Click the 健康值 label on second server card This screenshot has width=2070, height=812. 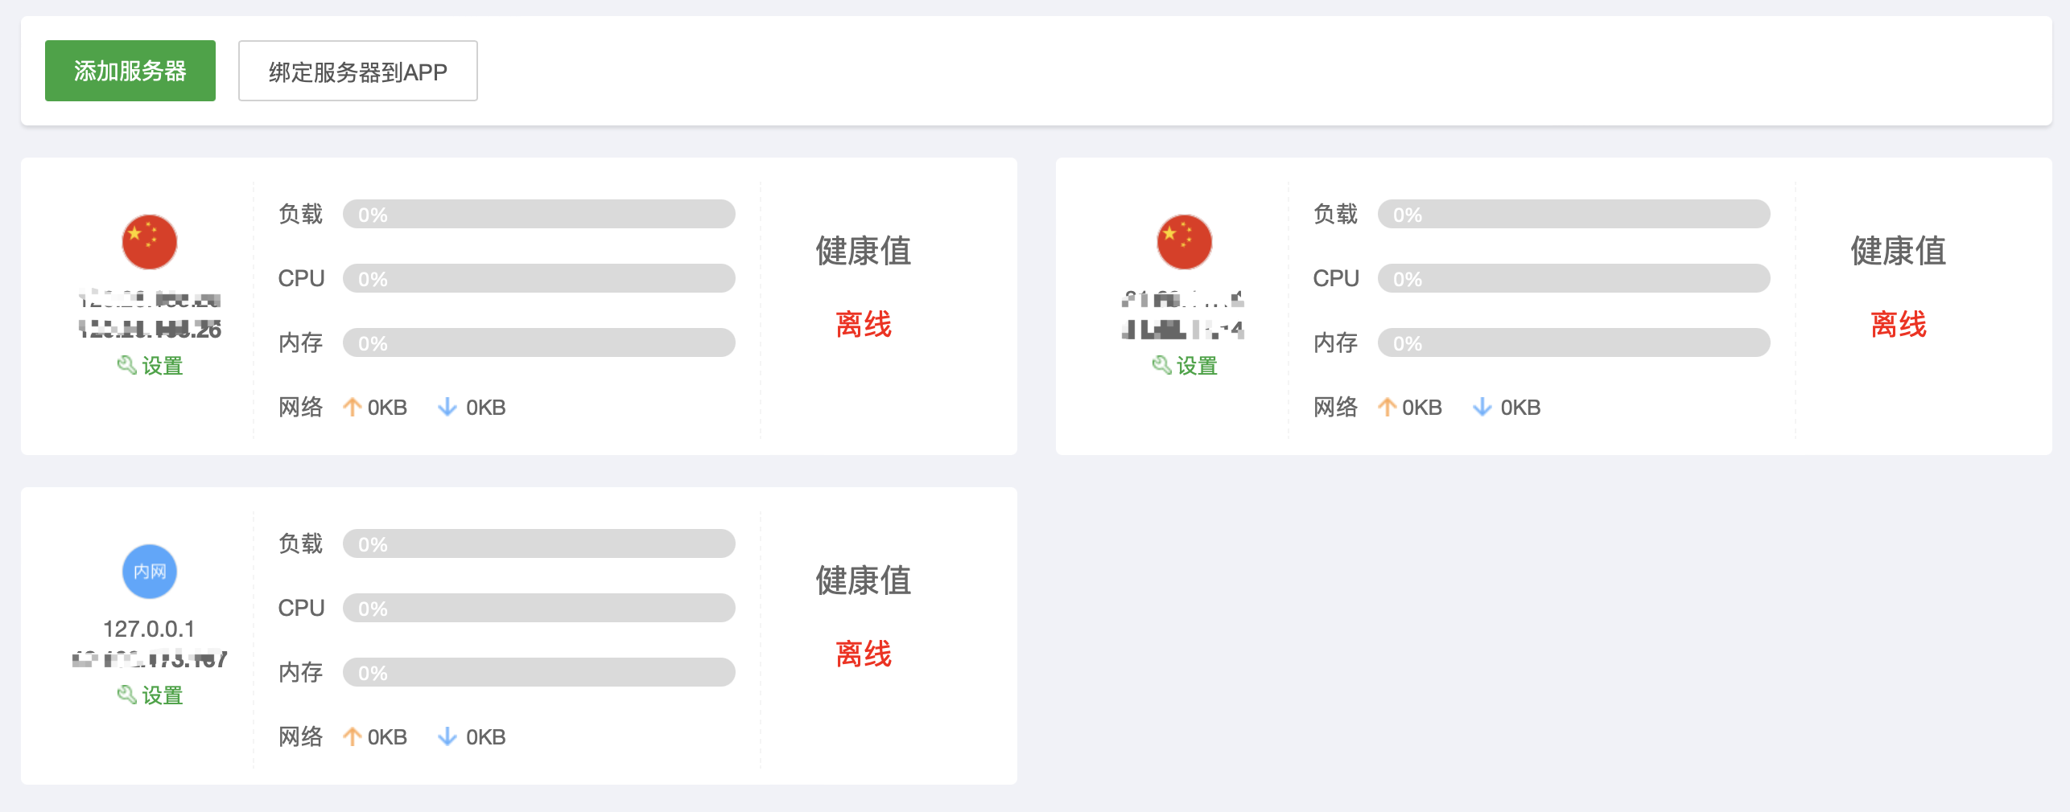(x=1899, y=251)
